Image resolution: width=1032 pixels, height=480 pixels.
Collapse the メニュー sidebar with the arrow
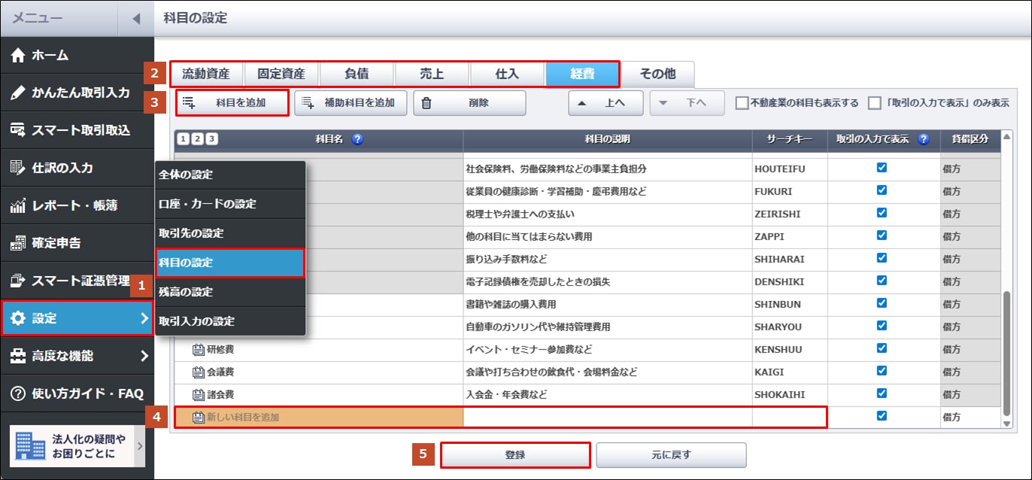click(x=135, y=18)
